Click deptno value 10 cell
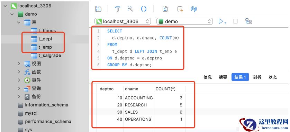This screenshot has height=132, width=290. coord(110,98)
